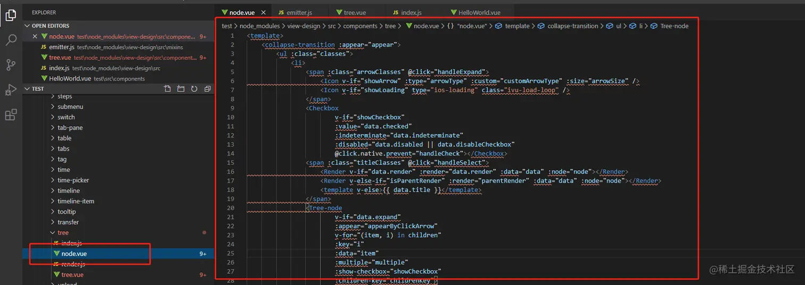This screenshot has height=285, width=805.
Task: Click the Refresh Explorer icon
Action: [x=194, y=88]
